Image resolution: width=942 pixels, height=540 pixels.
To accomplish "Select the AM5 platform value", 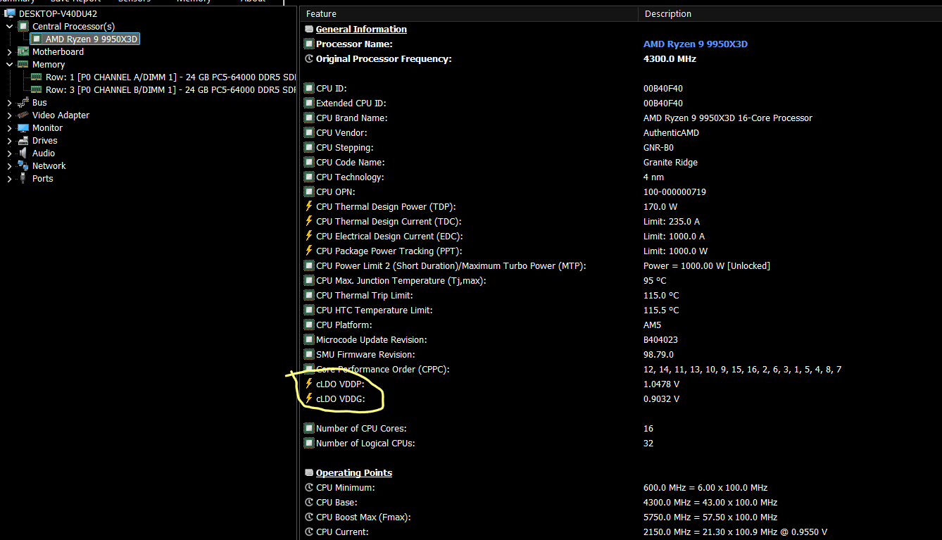I will (x=653, y=325).
